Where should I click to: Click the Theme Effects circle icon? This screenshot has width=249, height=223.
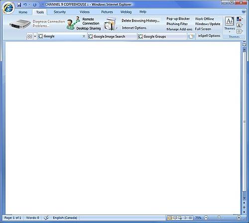coord(239,31)
